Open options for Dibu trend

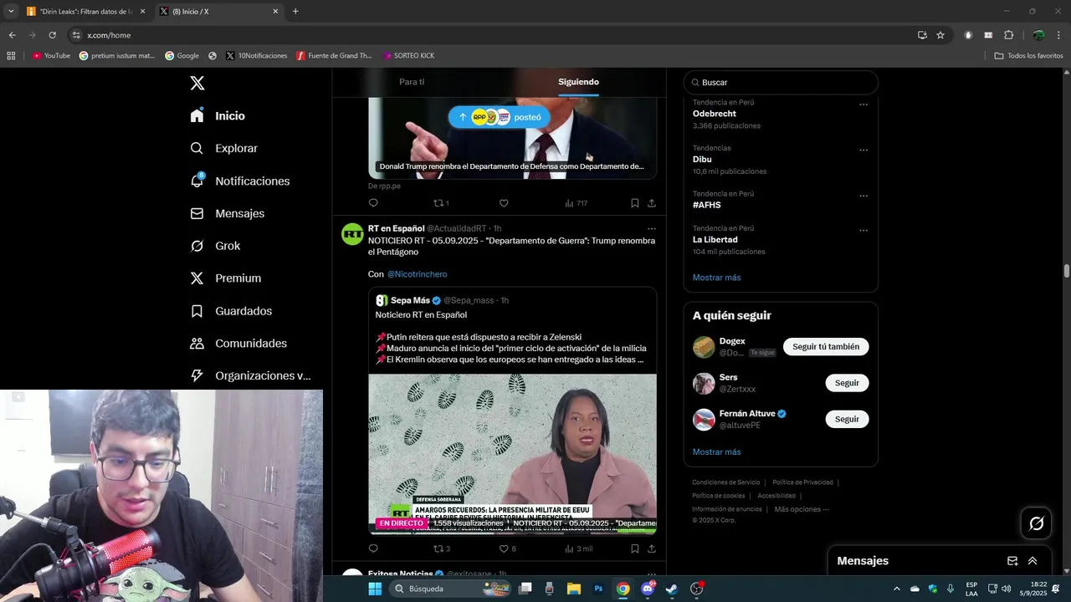click(863, 150)
